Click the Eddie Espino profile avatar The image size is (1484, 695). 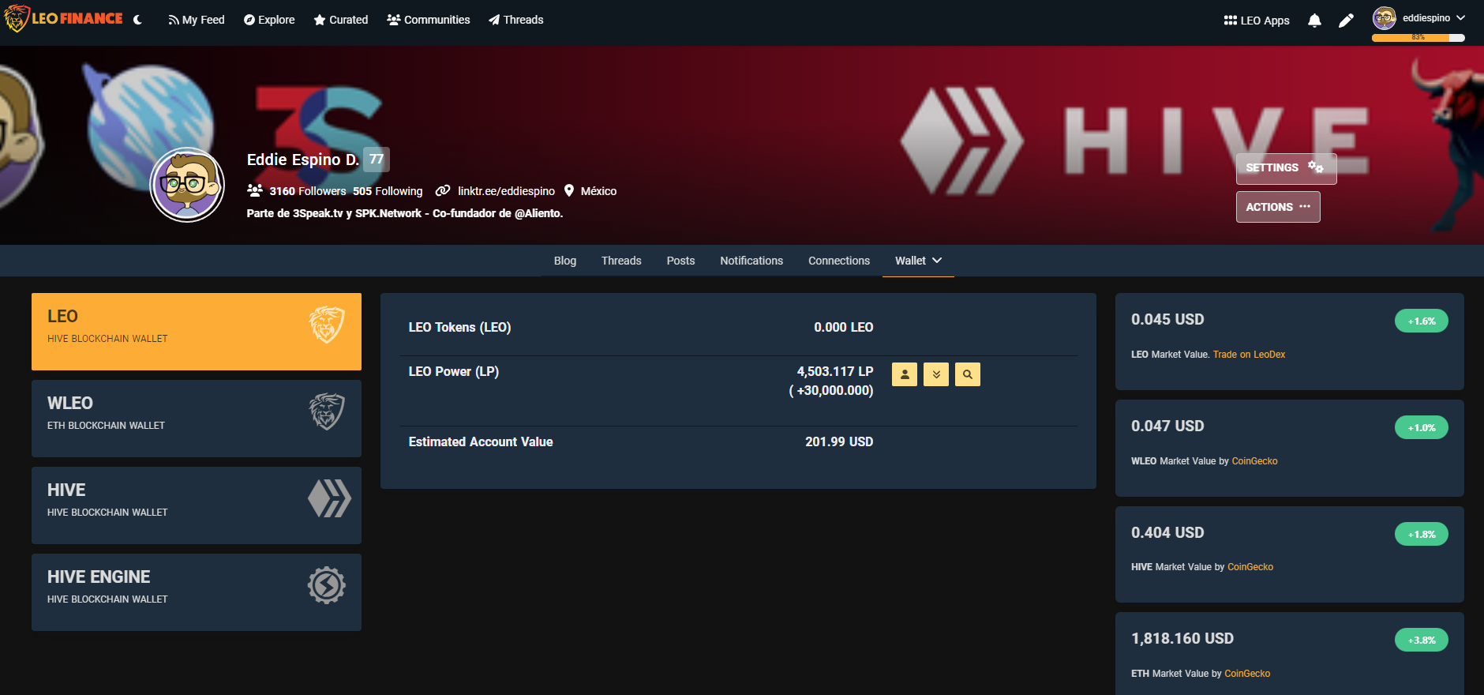pyautogui.click(x=188, y=185)
